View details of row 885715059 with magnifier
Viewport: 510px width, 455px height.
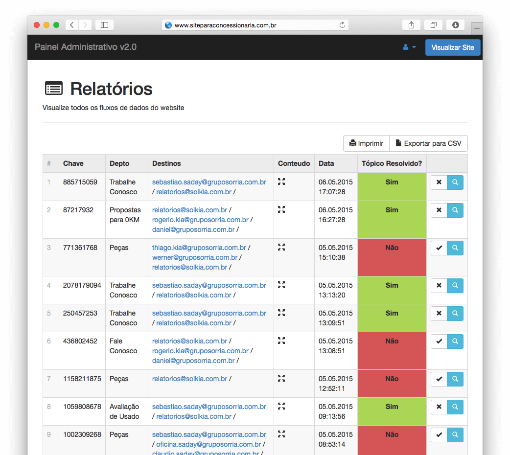click(x=455, y=182)
